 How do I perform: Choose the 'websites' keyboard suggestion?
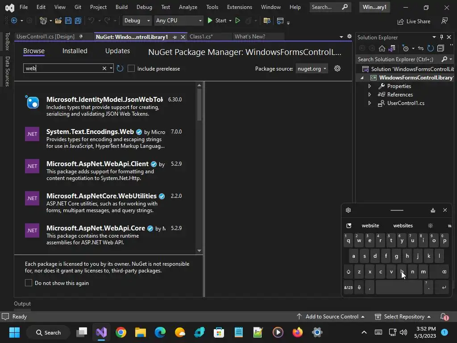point(403,226)
